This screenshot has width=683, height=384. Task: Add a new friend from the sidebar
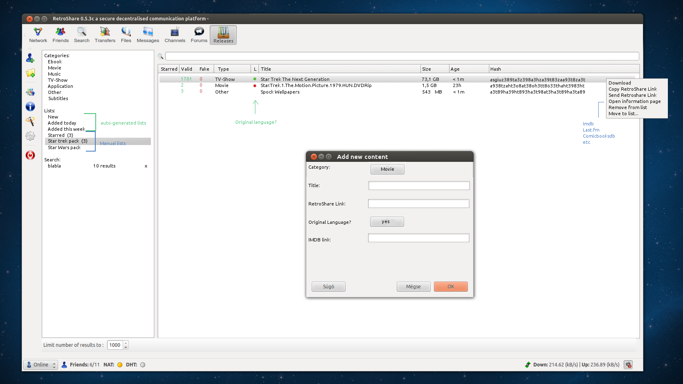click(x=30, y=58)
